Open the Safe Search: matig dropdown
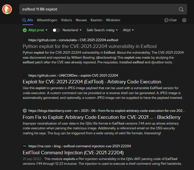 pos(102,30)
